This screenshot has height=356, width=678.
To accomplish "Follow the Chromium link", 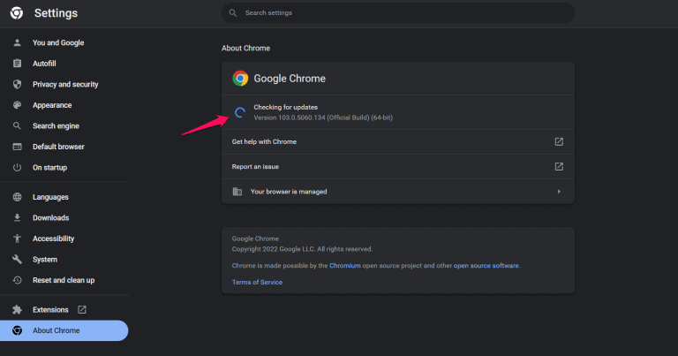I will tap(346, 265).
